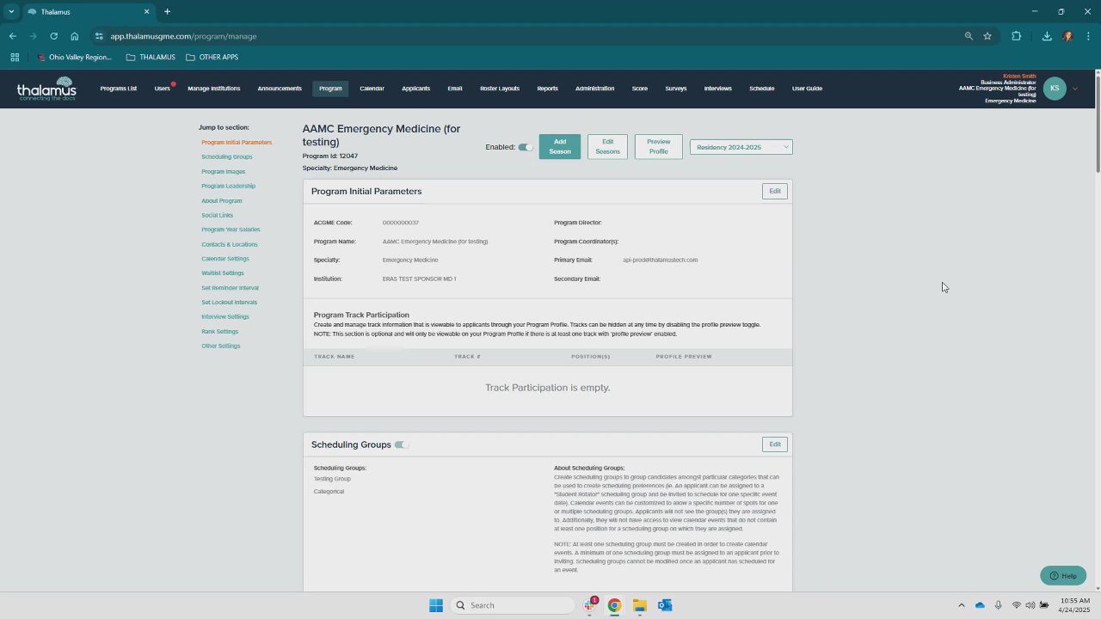This screenshot has height=619, width=1101.
Task: Open the tab search arrow in Chrome
Action: pyautogui.click(x=11, y=11)
